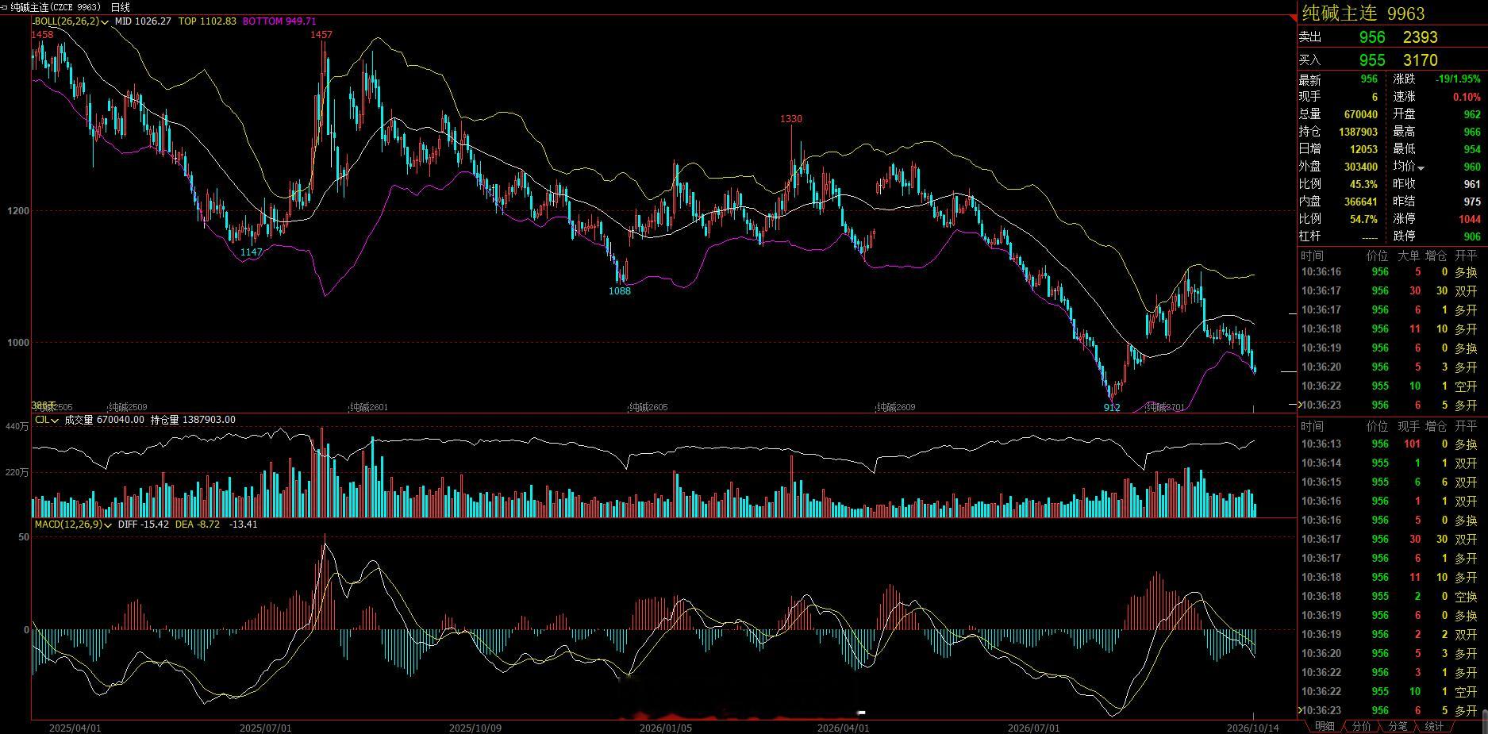
Task: Click the 2026/01/05 date axis label
Action: 666,728
